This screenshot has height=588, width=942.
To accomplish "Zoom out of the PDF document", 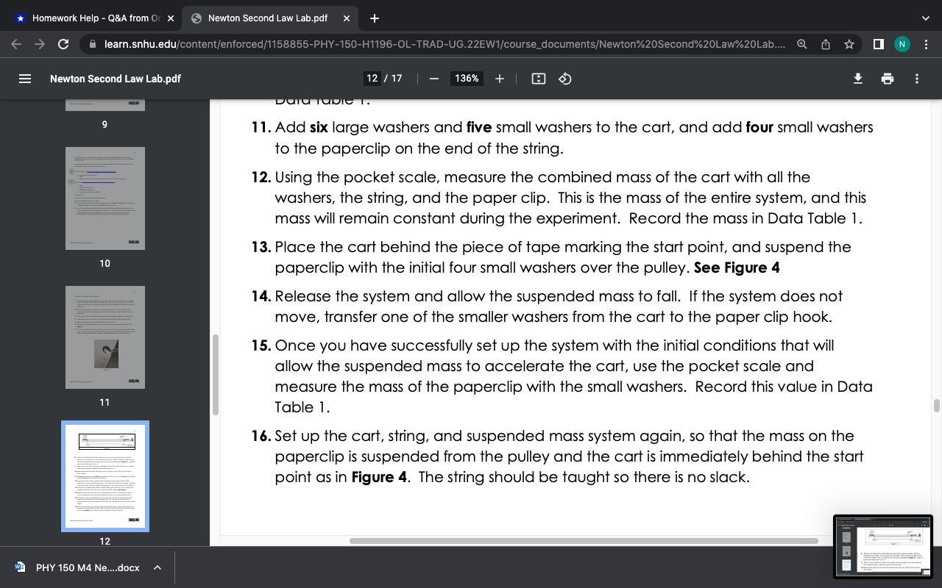I will point(434,79).
